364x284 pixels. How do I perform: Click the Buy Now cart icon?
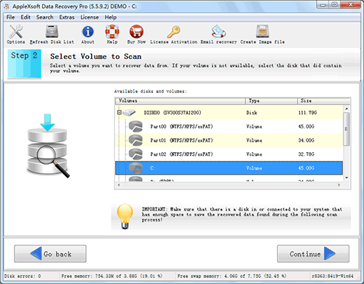point(136,32)
